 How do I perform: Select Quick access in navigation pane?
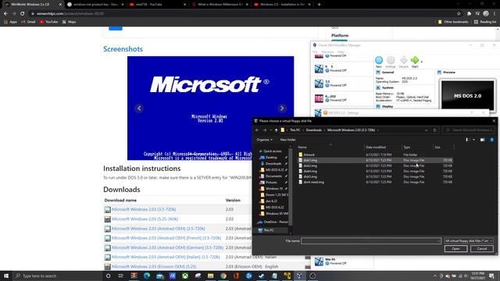[x=272, y=151]
